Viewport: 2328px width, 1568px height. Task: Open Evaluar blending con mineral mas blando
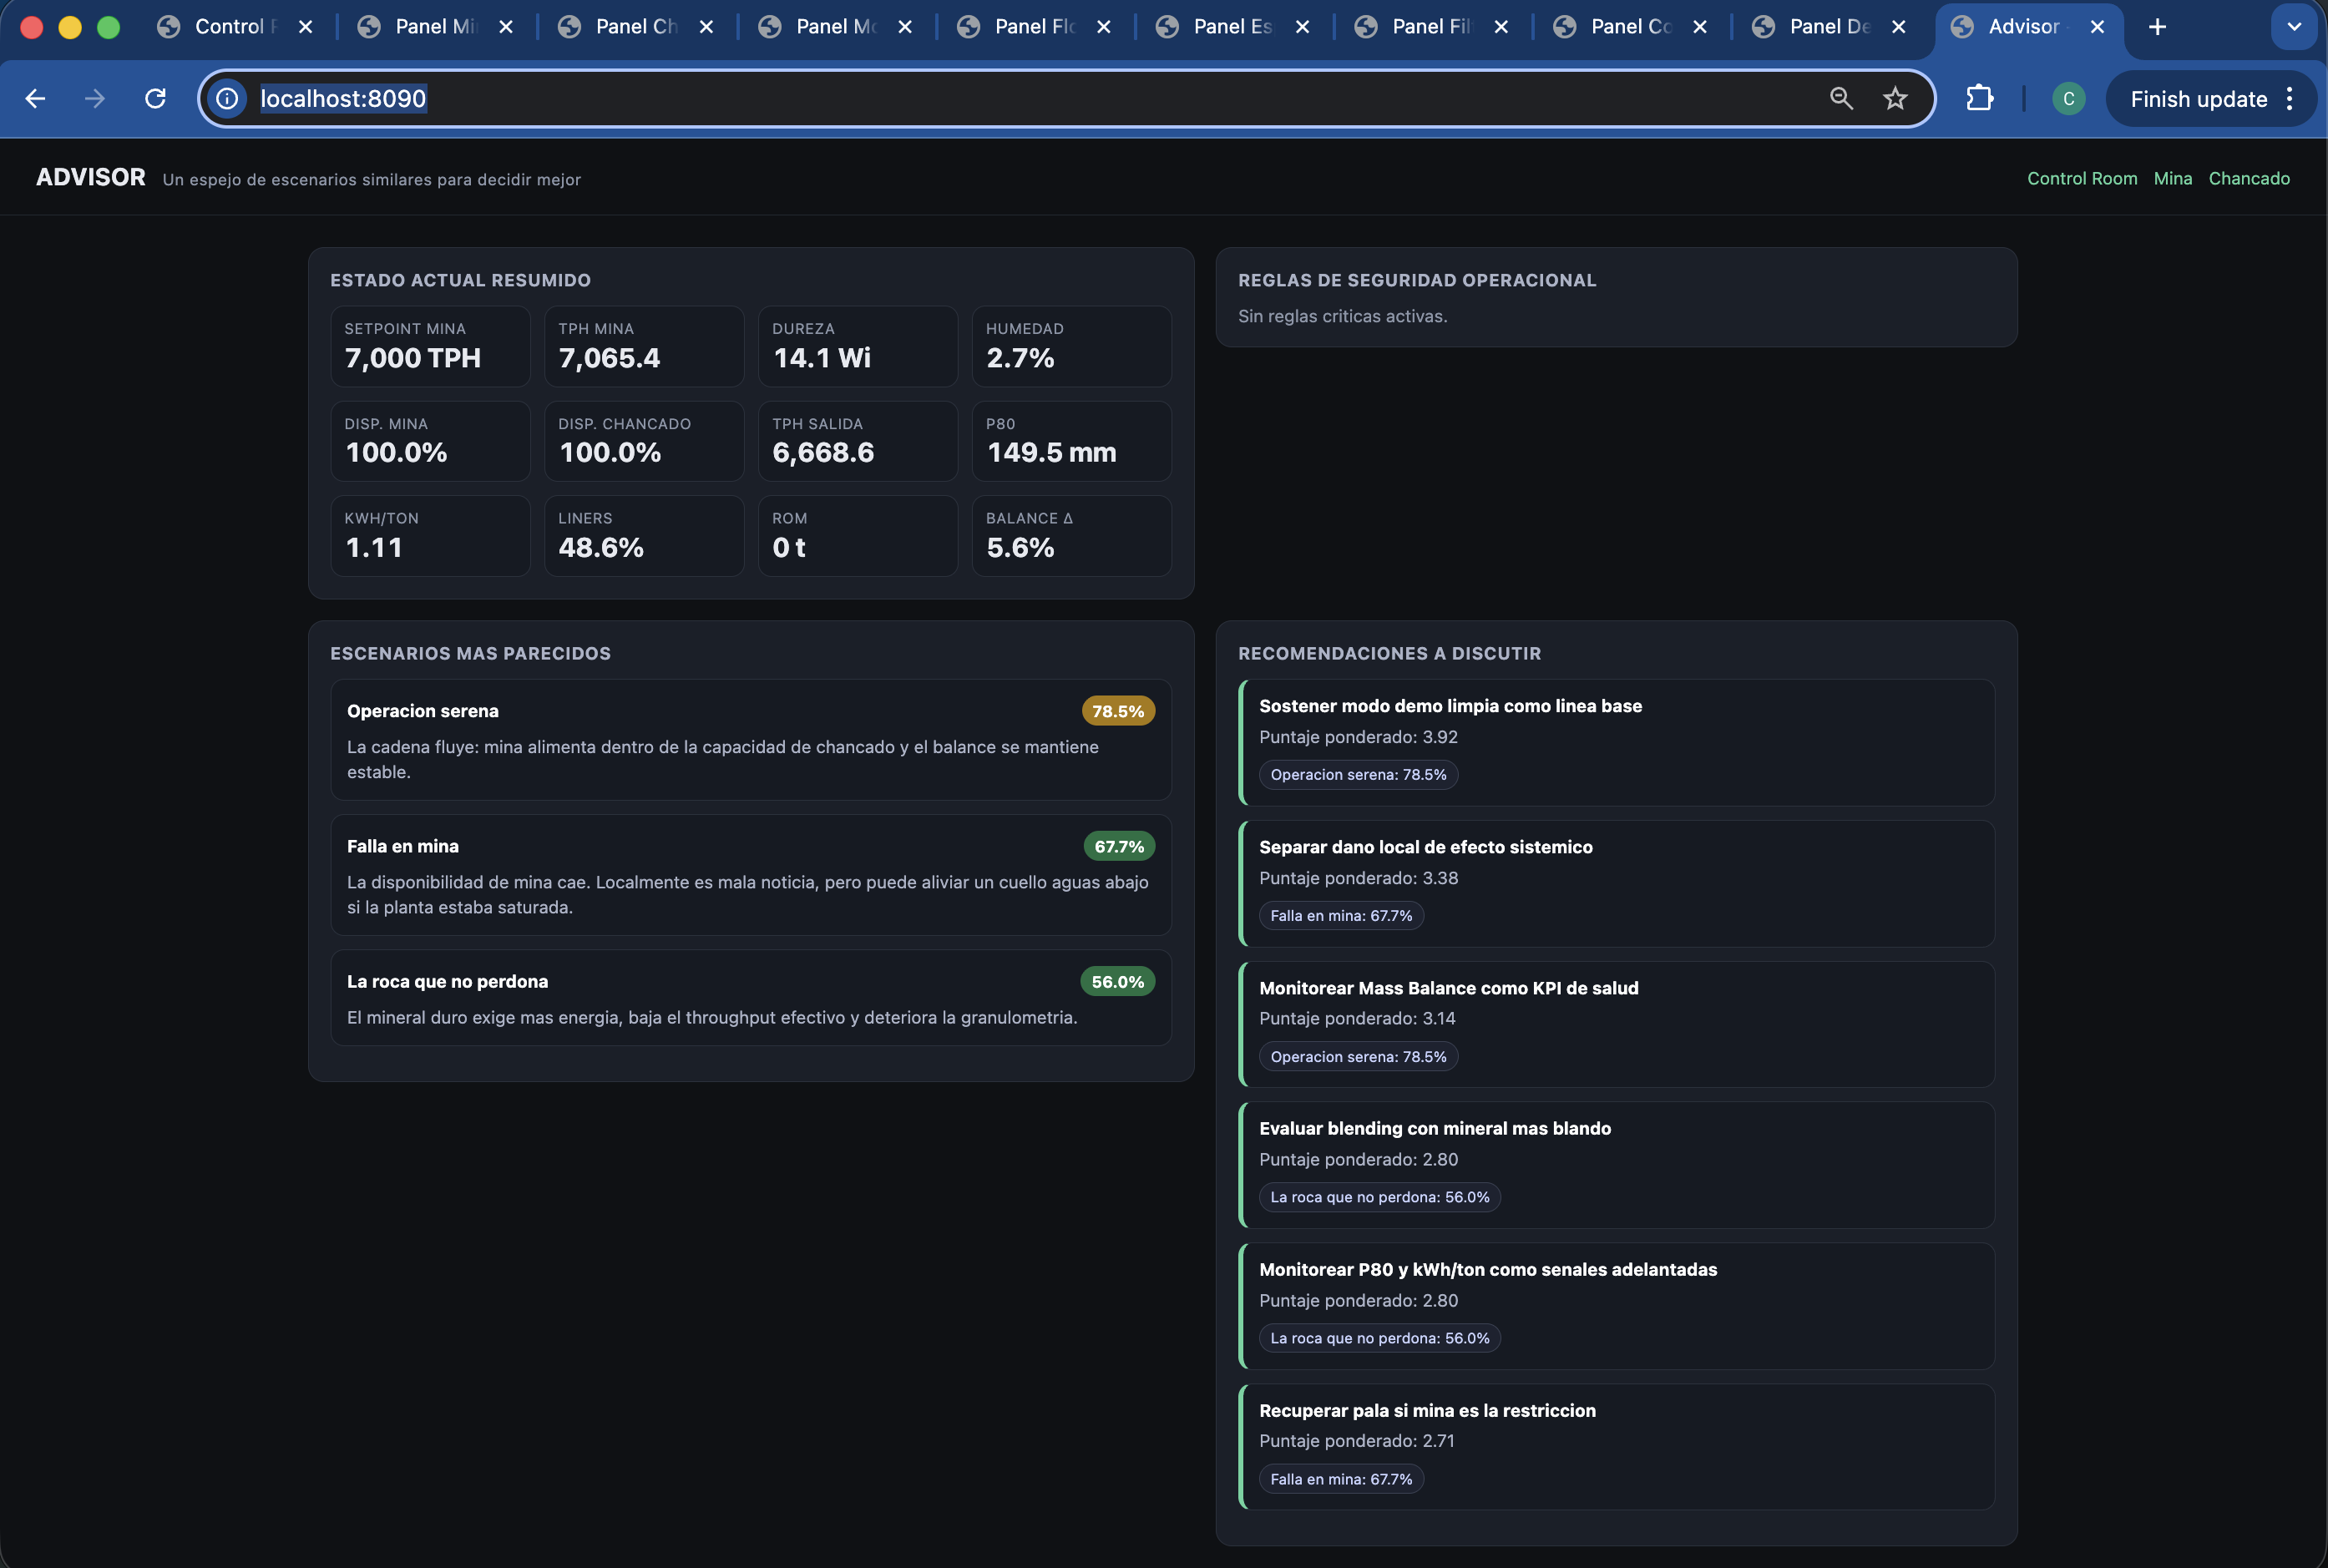(x=1616, y=1165)
